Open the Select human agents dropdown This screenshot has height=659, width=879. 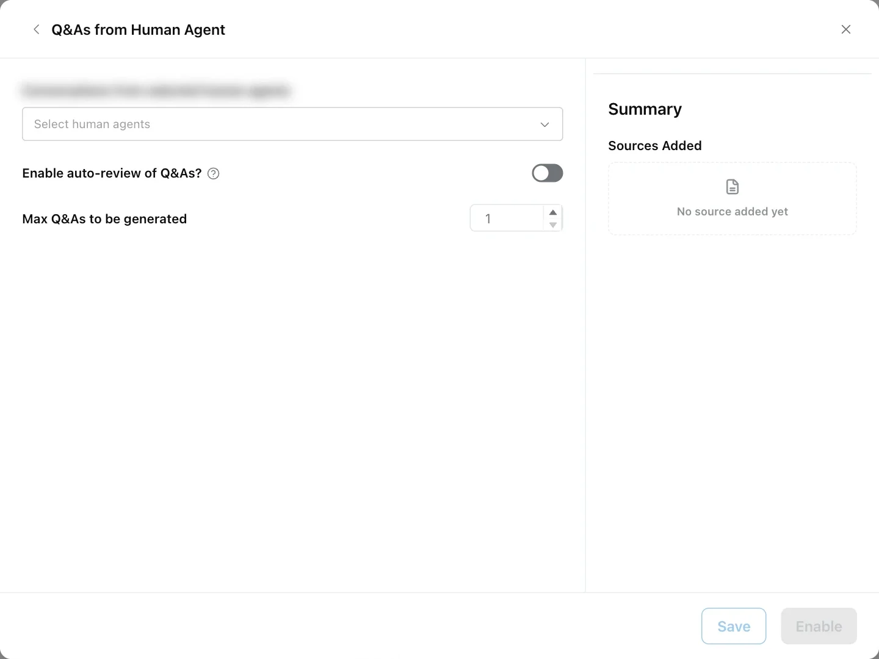click(292, 124)
